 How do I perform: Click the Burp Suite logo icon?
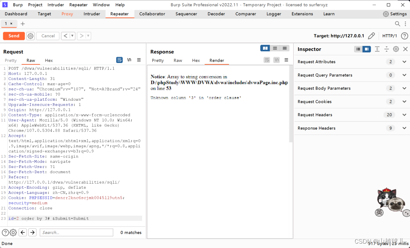click(5, 5)
